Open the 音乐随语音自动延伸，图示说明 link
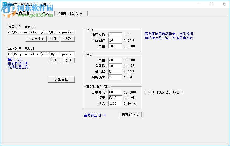230x146 pixels. click(x=169, y=34)
